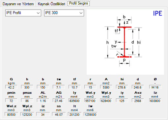168x120 pixels.
Task: Click the b width field showing 150
Action: click(43, 87)
